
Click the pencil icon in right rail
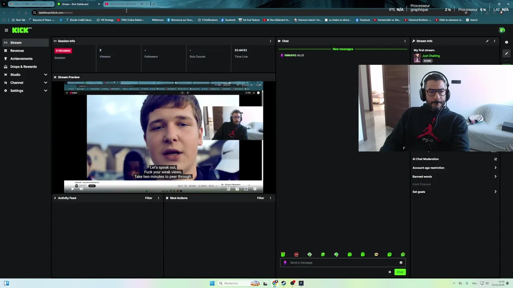pyautogui.click(x=507, y=53)
